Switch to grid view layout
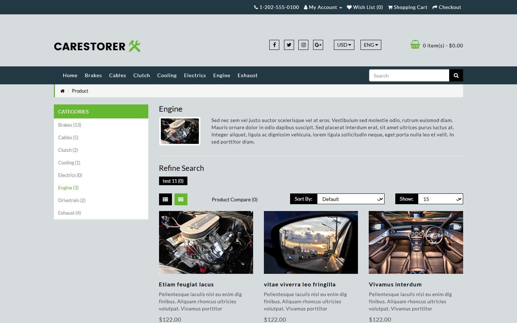 (x=181, y=199)
